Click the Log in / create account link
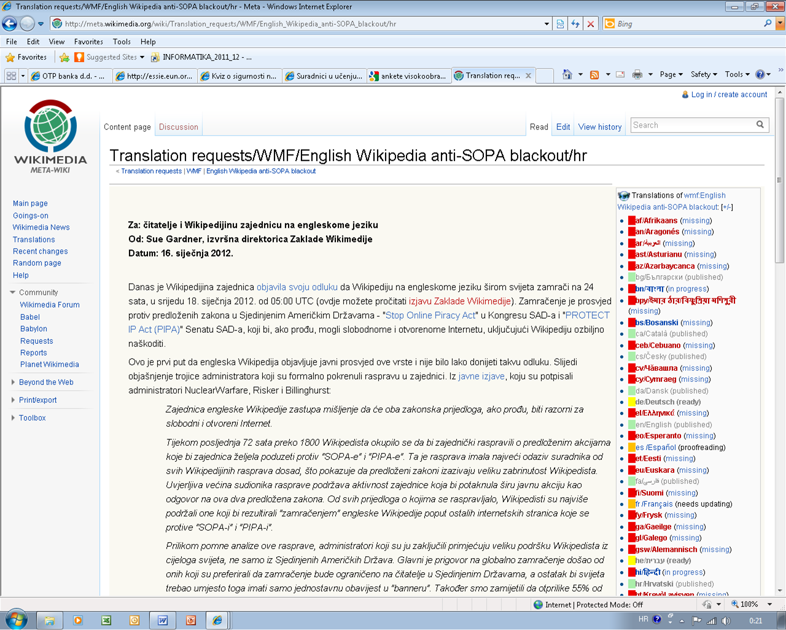786x630 pixels. point(729,95)
